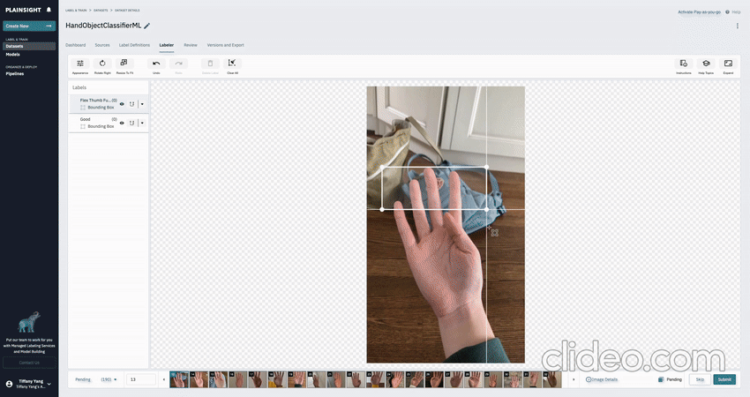Viewport: 750px width, 397px height.
Task: Expand the Tiffany Yang account menu
Action: point(49,384)
